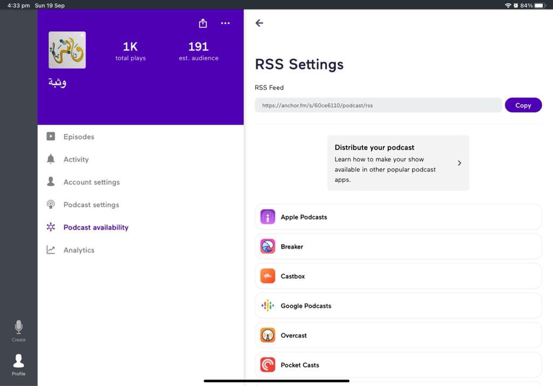Copy the RSS feed URL
Screen dimensions: 553x386
[x=523, y=105]
